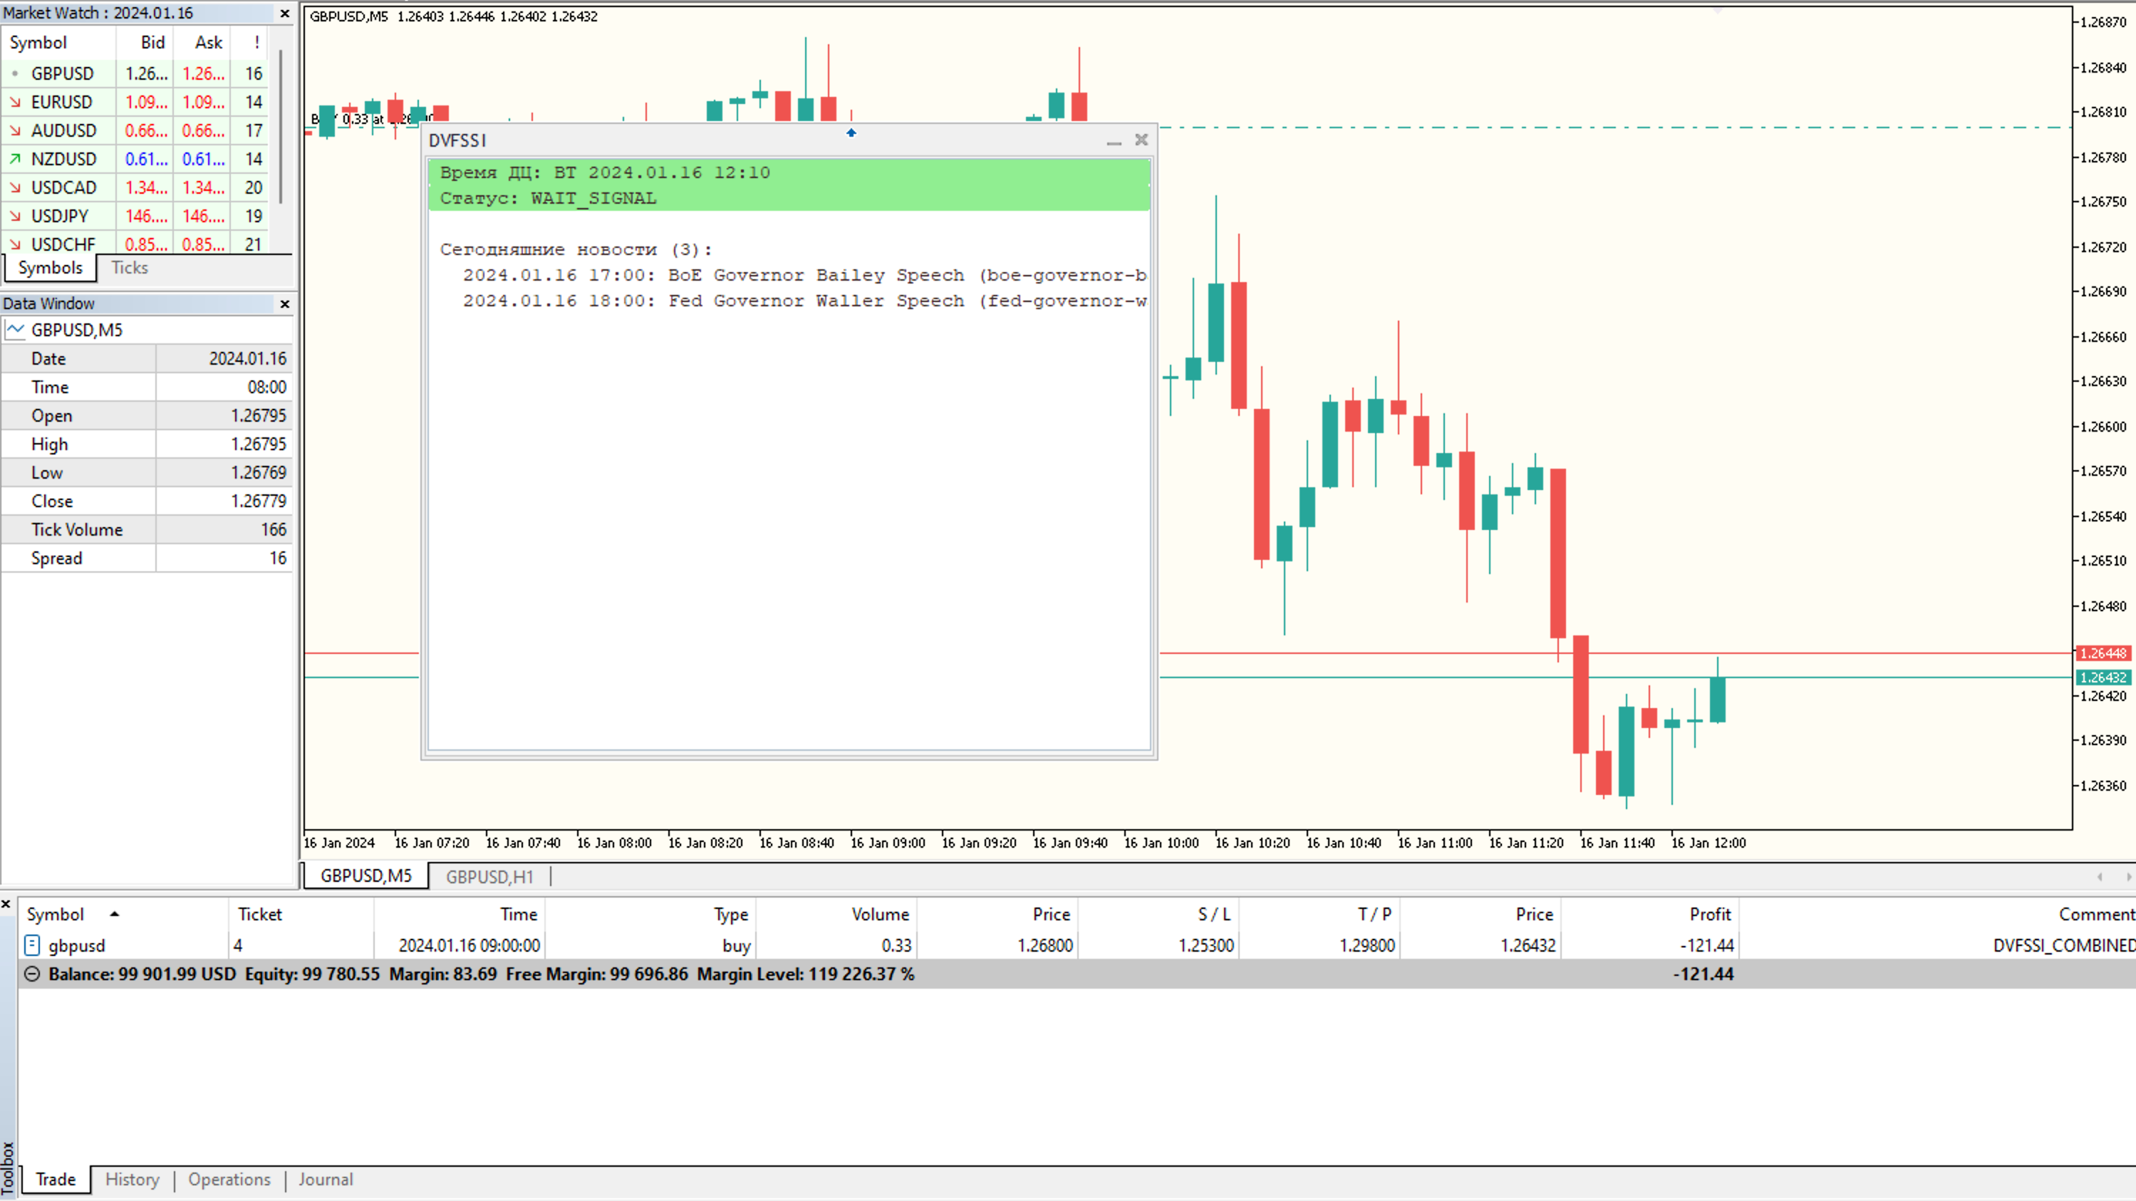The image size is (2136, 1201).
Task: Click the blue buy arrow marker on chart
Action: tap(851, 132)
